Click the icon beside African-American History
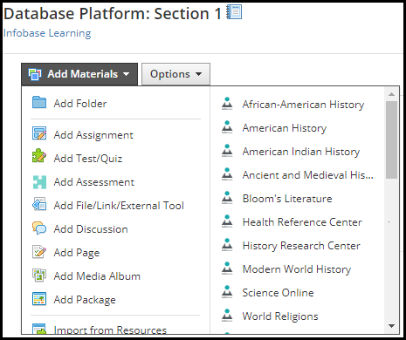Viewport: 406px width, 340px height. [x=227, y=104]
